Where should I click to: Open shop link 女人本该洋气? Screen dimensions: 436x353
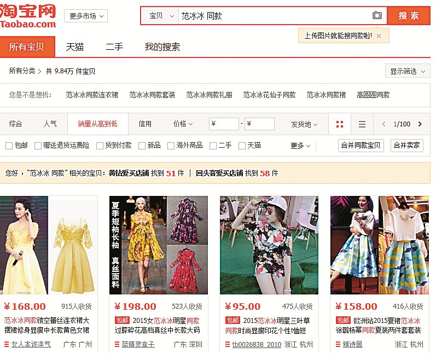[31, 344]
